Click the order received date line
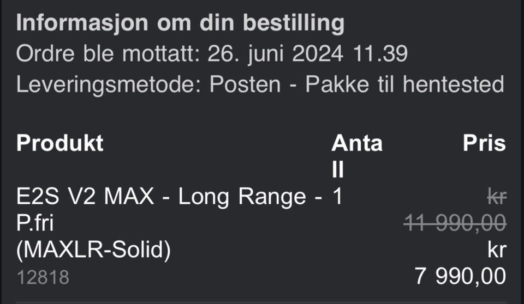 tap(212, 54)
